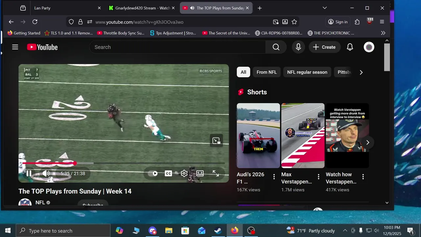Click the miniplayer overlay icon on video

coord(216,141)
